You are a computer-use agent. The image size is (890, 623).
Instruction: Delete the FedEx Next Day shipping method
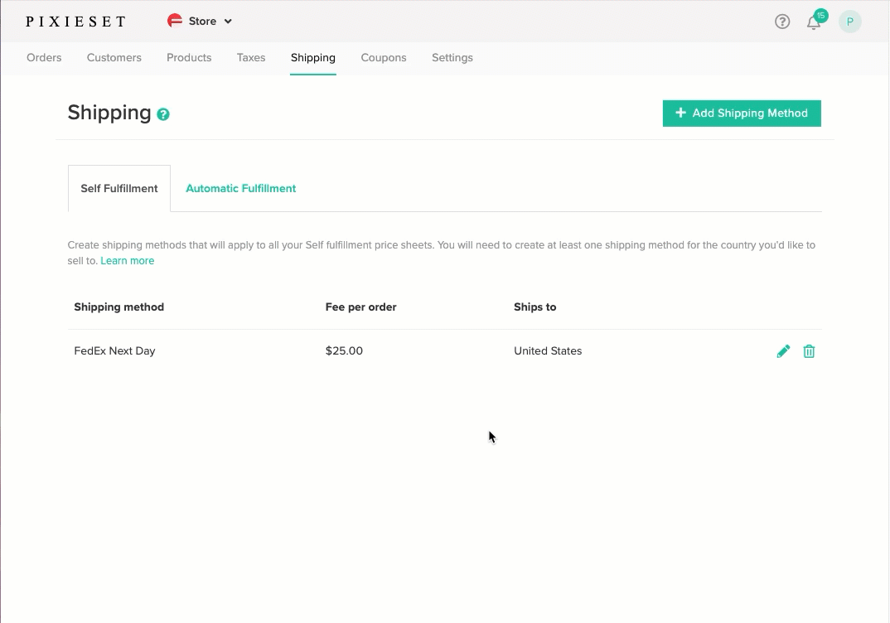click(x=809, y=350)
